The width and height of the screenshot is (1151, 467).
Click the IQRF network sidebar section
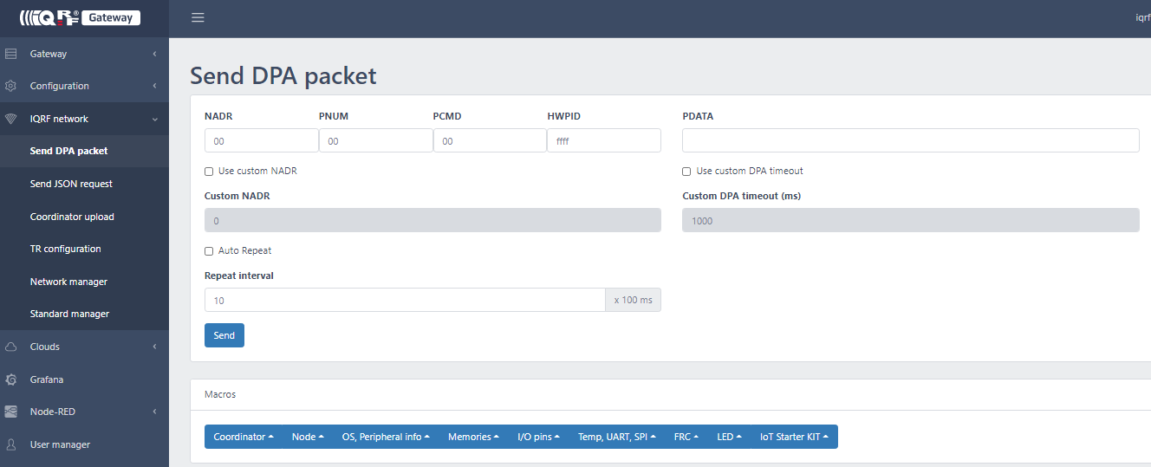pyautogui.click(x=84, y=119)
